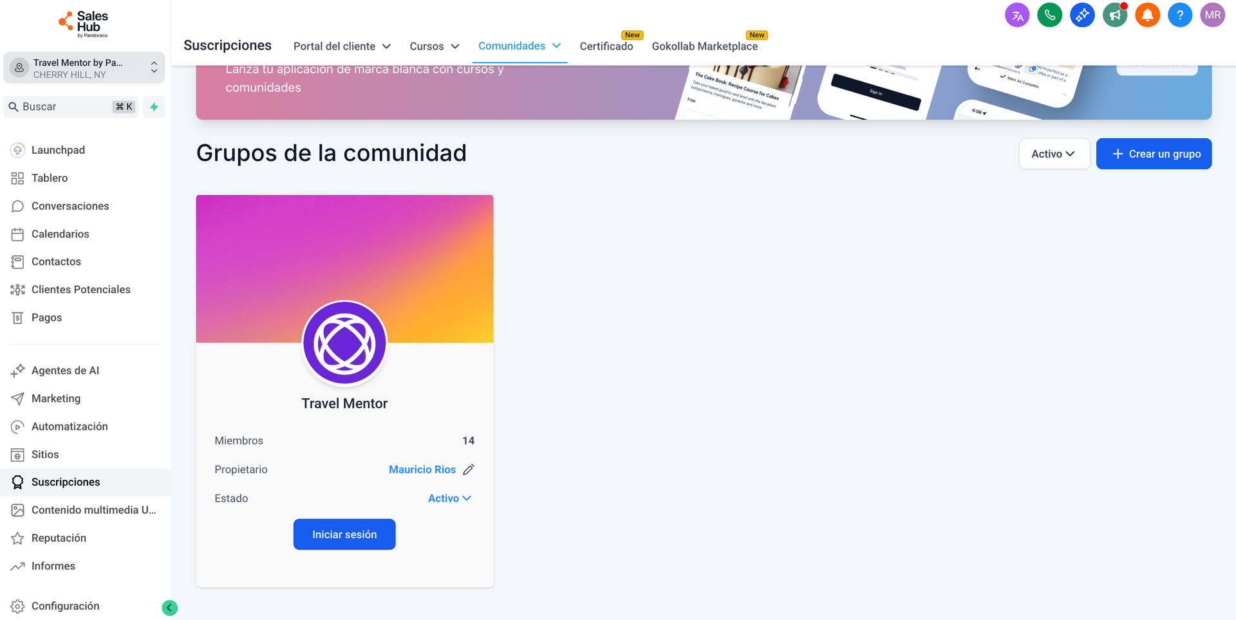Expand the Cursos dropdown tab

[435, 46]
